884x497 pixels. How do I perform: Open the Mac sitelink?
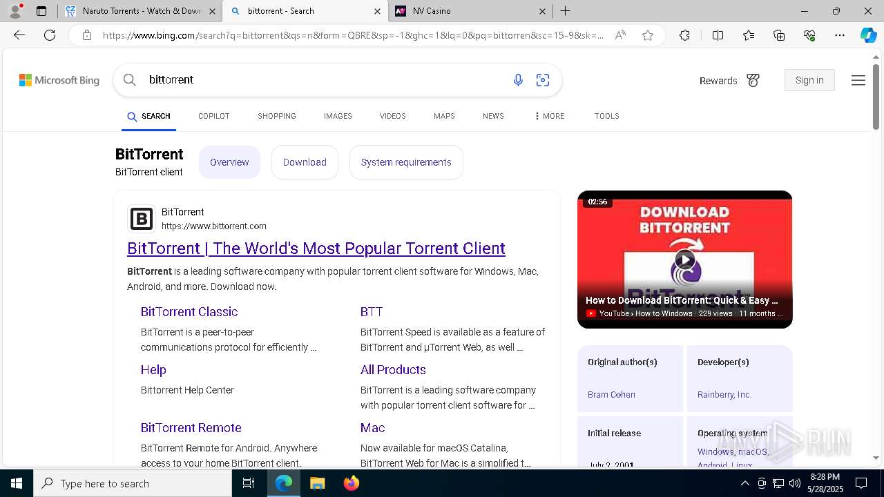coord(372,428)
